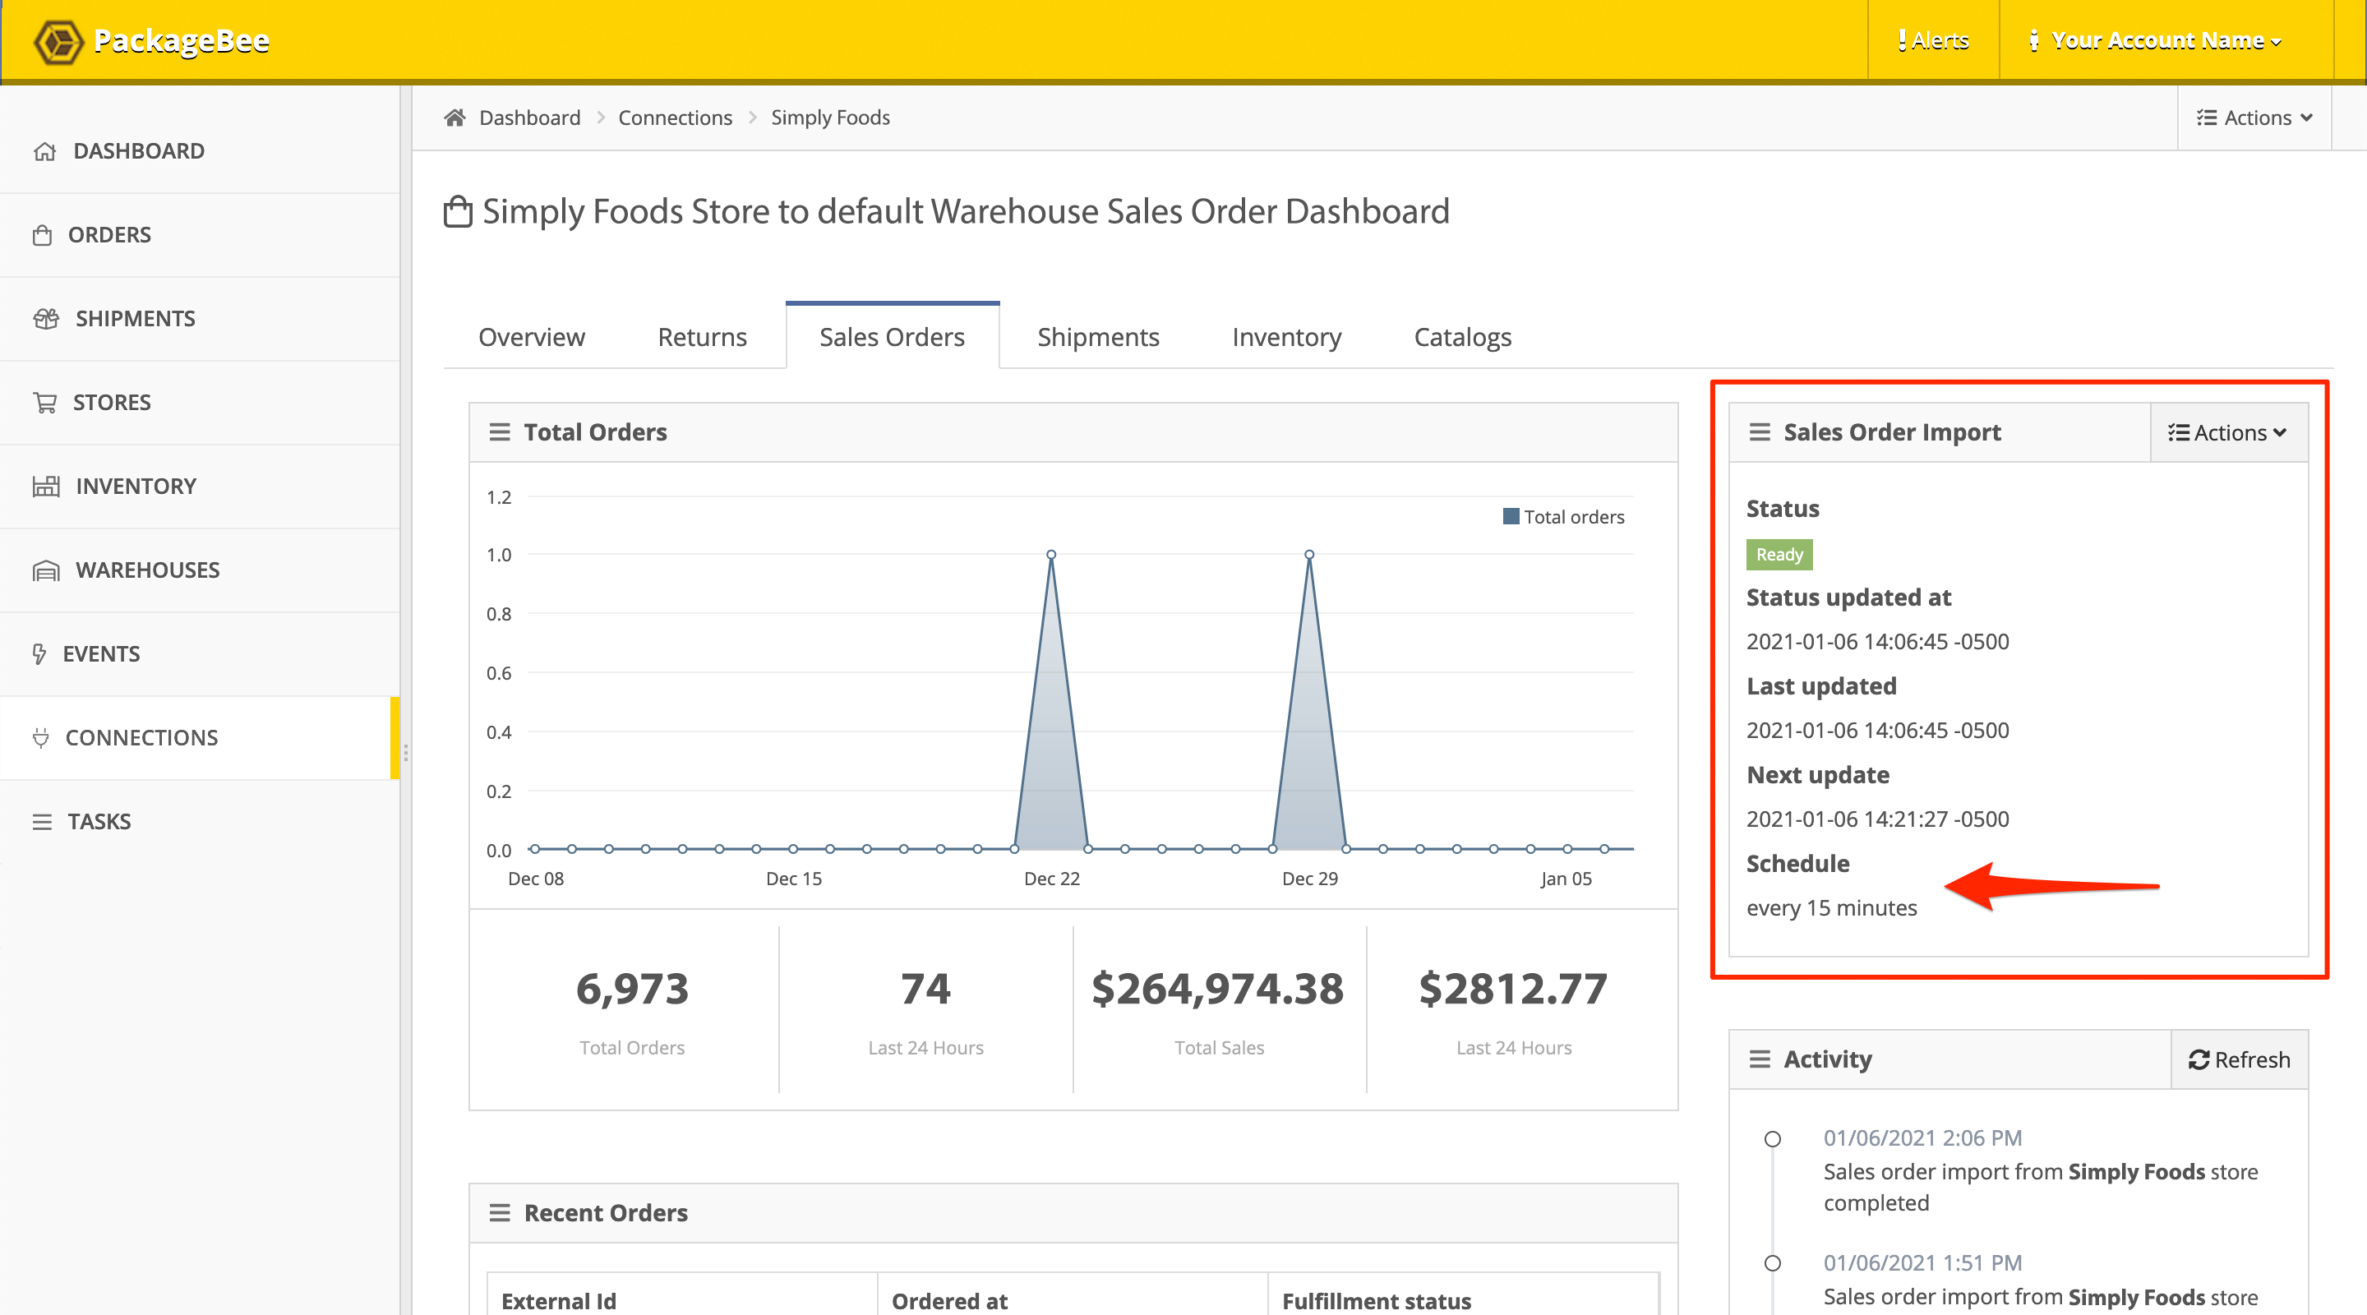Open the Dashboard house icon in sidebar
The height and width of the screenshot is (1315, 2367).
click(x=45, y=151)
